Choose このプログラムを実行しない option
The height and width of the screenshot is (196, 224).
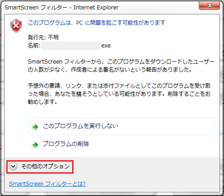tap(121, 126)
